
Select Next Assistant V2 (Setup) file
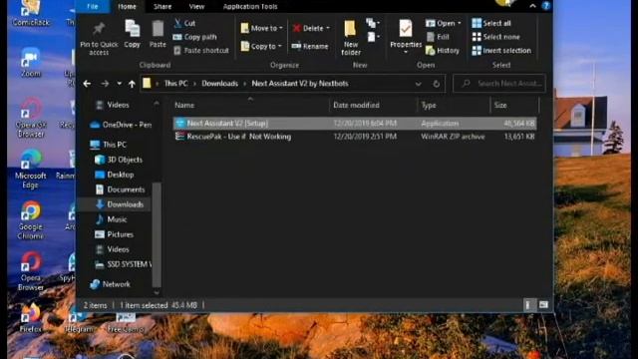tap(355, 123)
